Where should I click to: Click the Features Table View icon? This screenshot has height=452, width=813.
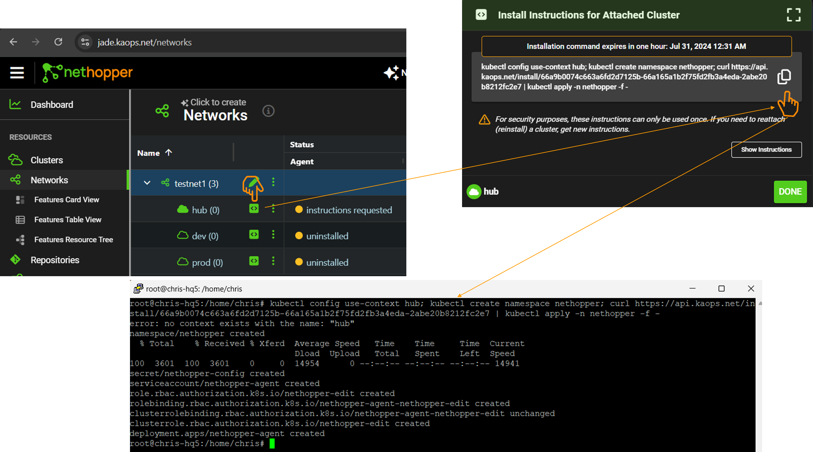pos(20,220)
